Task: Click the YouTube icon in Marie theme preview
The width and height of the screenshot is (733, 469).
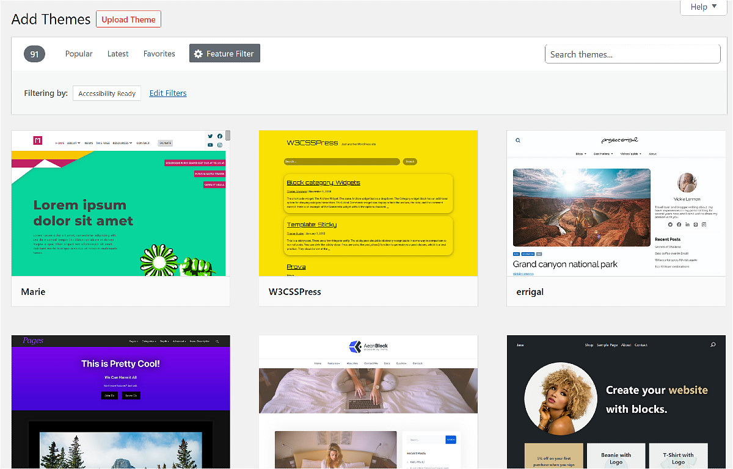Action: pos(210,145)
